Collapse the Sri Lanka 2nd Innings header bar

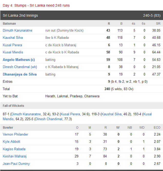click(x=81, y=15)
